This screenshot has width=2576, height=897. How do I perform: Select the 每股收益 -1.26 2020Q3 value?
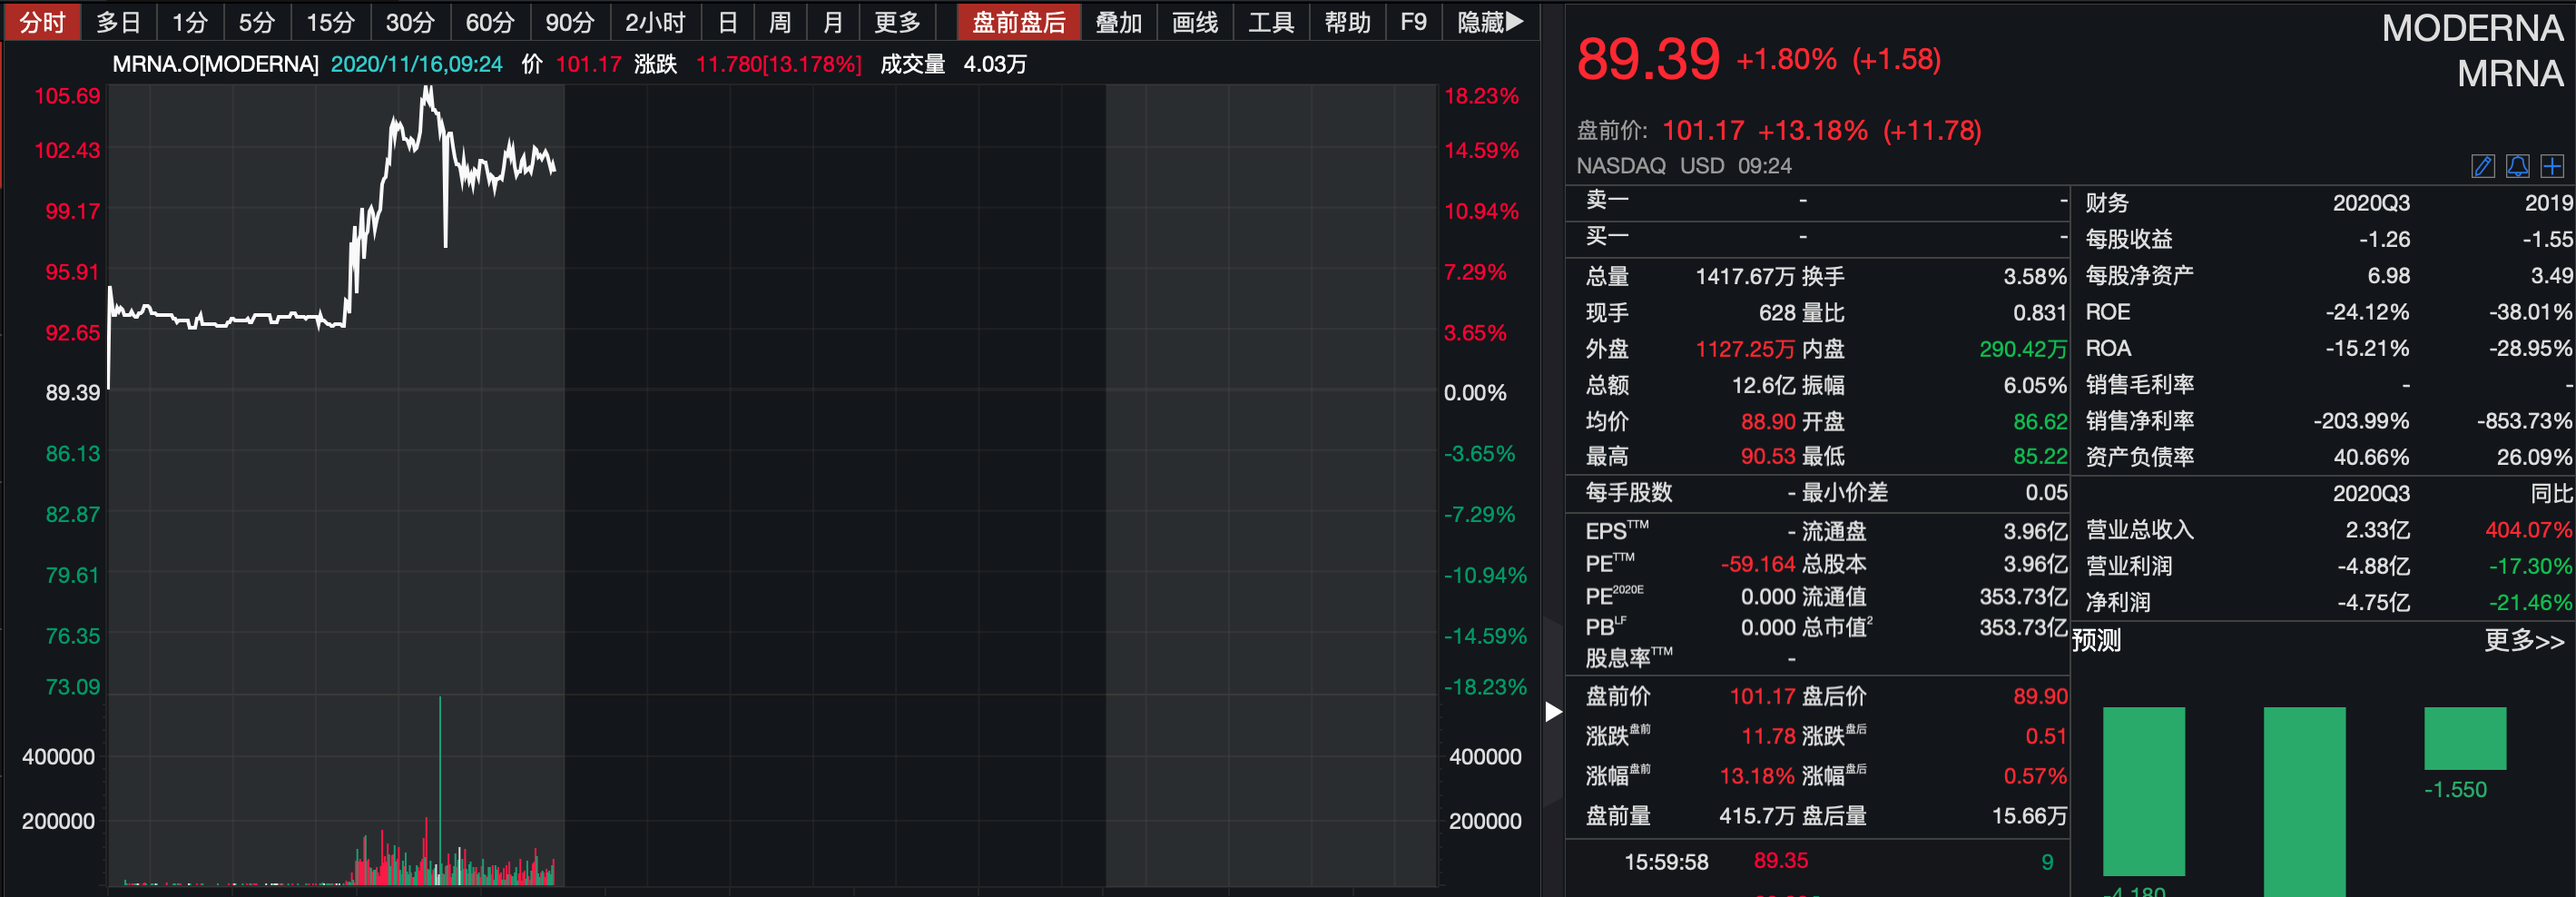click(x=2384, y=240)
